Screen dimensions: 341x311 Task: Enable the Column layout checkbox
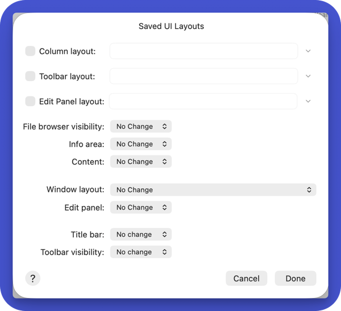(30, 51)
